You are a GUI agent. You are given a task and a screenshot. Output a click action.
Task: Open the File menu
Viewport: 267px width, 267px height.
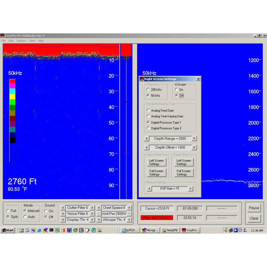click(3, 41)
